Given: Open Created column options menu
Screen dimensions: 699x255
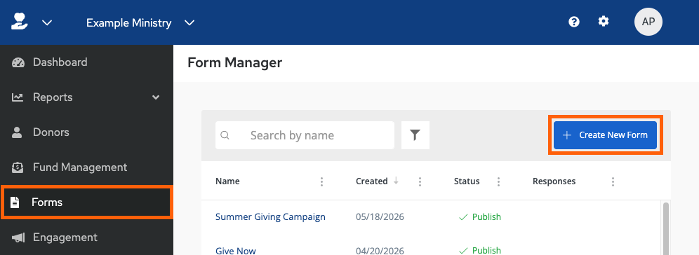Looking at the screenshot, I should click(x=420, y=181).
